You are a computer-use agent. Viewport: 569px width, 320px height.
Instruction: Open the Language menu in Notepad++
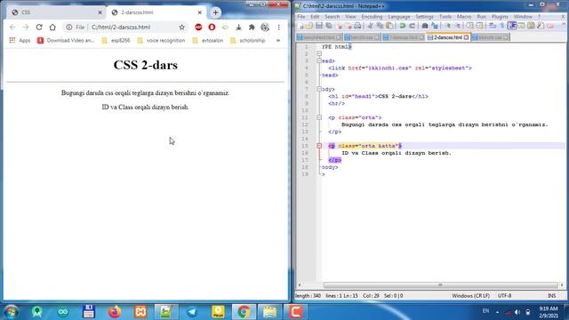(x=399, y=17)
